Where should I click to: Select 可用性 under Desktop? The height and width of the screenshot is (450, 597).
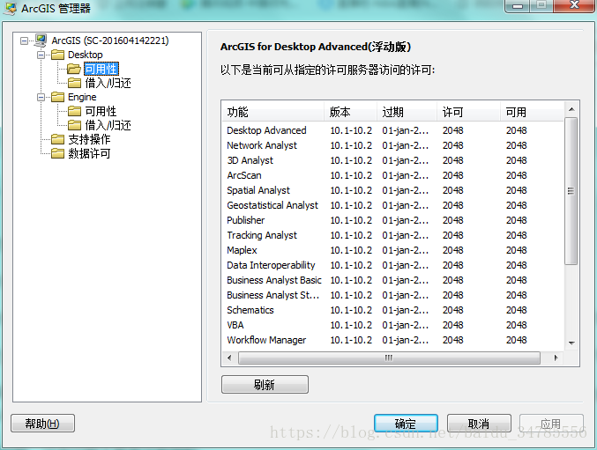(x=101, y=70)
